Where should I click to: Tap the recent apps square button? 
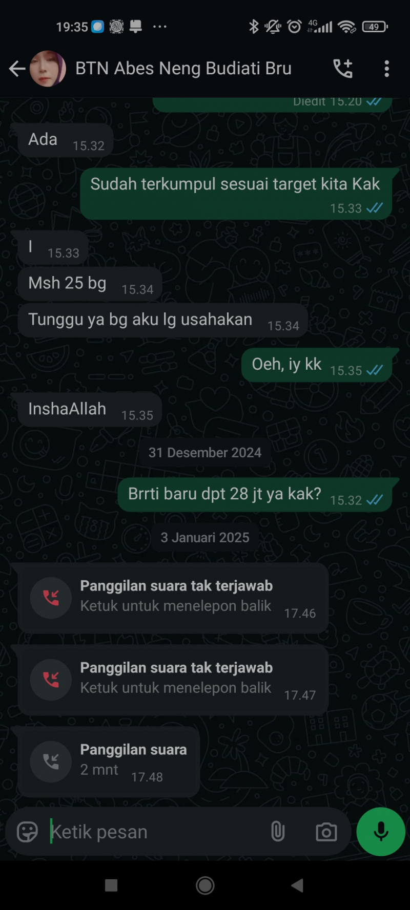111,885
